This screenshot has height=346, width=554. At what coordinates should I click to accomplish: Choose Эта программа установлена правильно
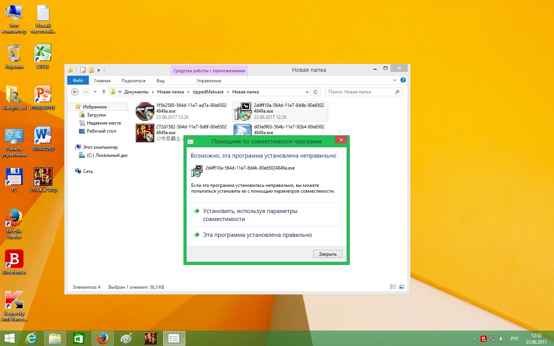coord(257,235)
